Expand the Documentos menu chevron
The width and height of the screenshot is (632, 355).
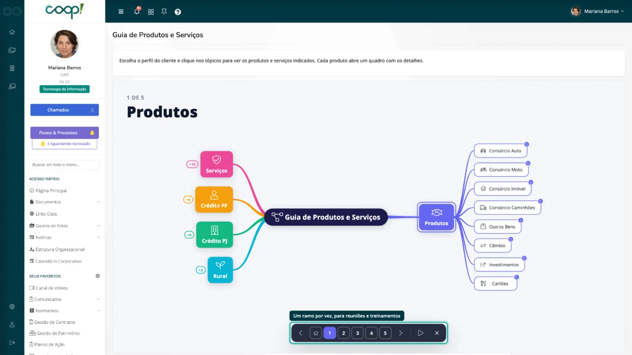(98, 202)
